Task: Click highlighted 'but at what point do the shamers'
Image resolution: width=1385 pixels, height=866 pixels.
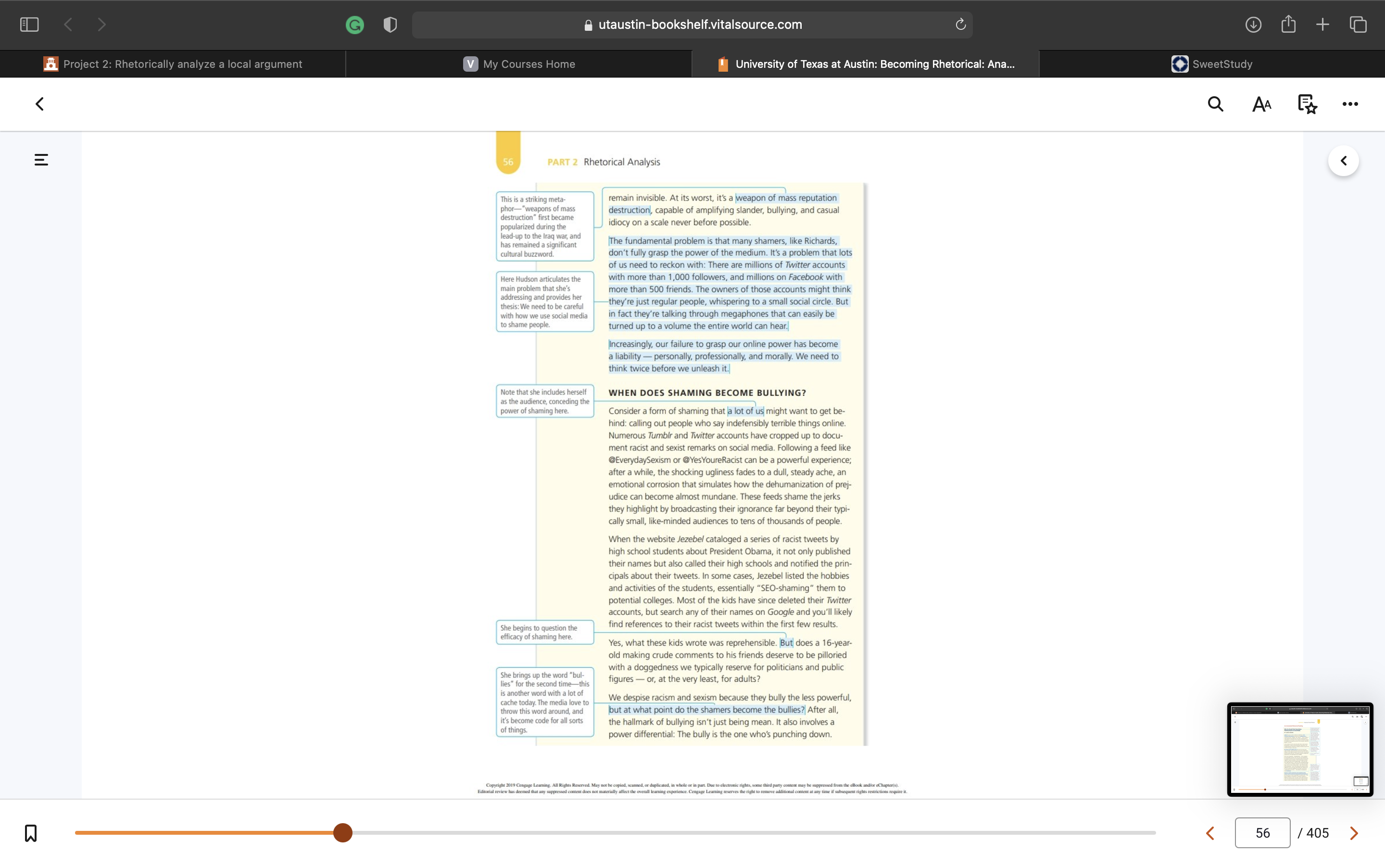Action: point(706,710)
